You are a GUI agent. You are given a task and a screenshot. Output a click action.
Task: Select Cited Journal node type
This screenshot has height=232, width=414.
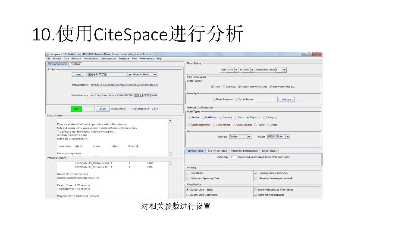click(x=234, y=125)
